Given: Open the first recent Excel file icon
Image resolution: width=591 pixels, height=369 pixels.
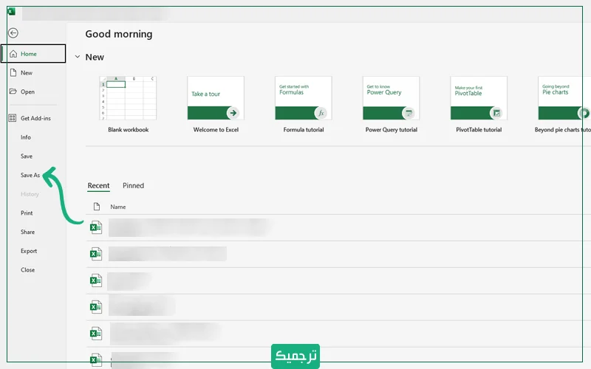Looking at the screenshot, I should 96,227.
